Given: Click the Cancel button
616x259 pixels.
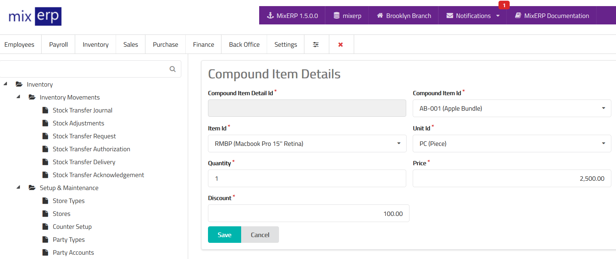Looking at the screenshot, I should (x=260, y=235).
